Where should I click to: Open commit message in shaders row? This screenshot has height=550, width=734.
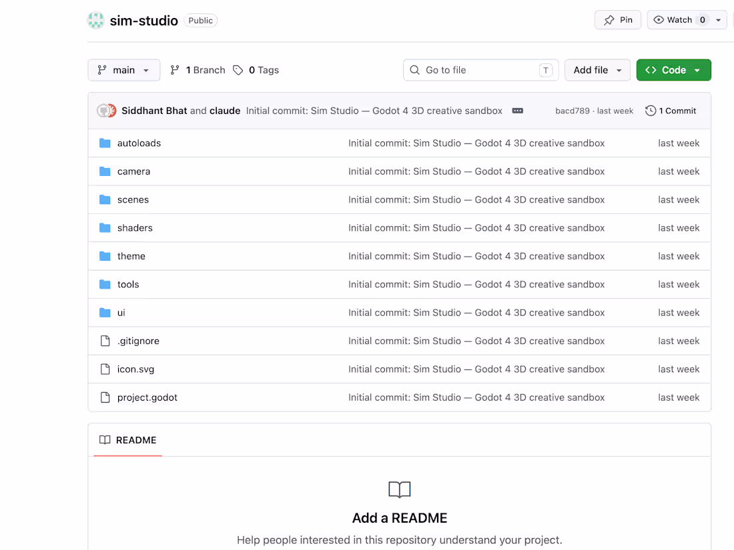point(476,228)
